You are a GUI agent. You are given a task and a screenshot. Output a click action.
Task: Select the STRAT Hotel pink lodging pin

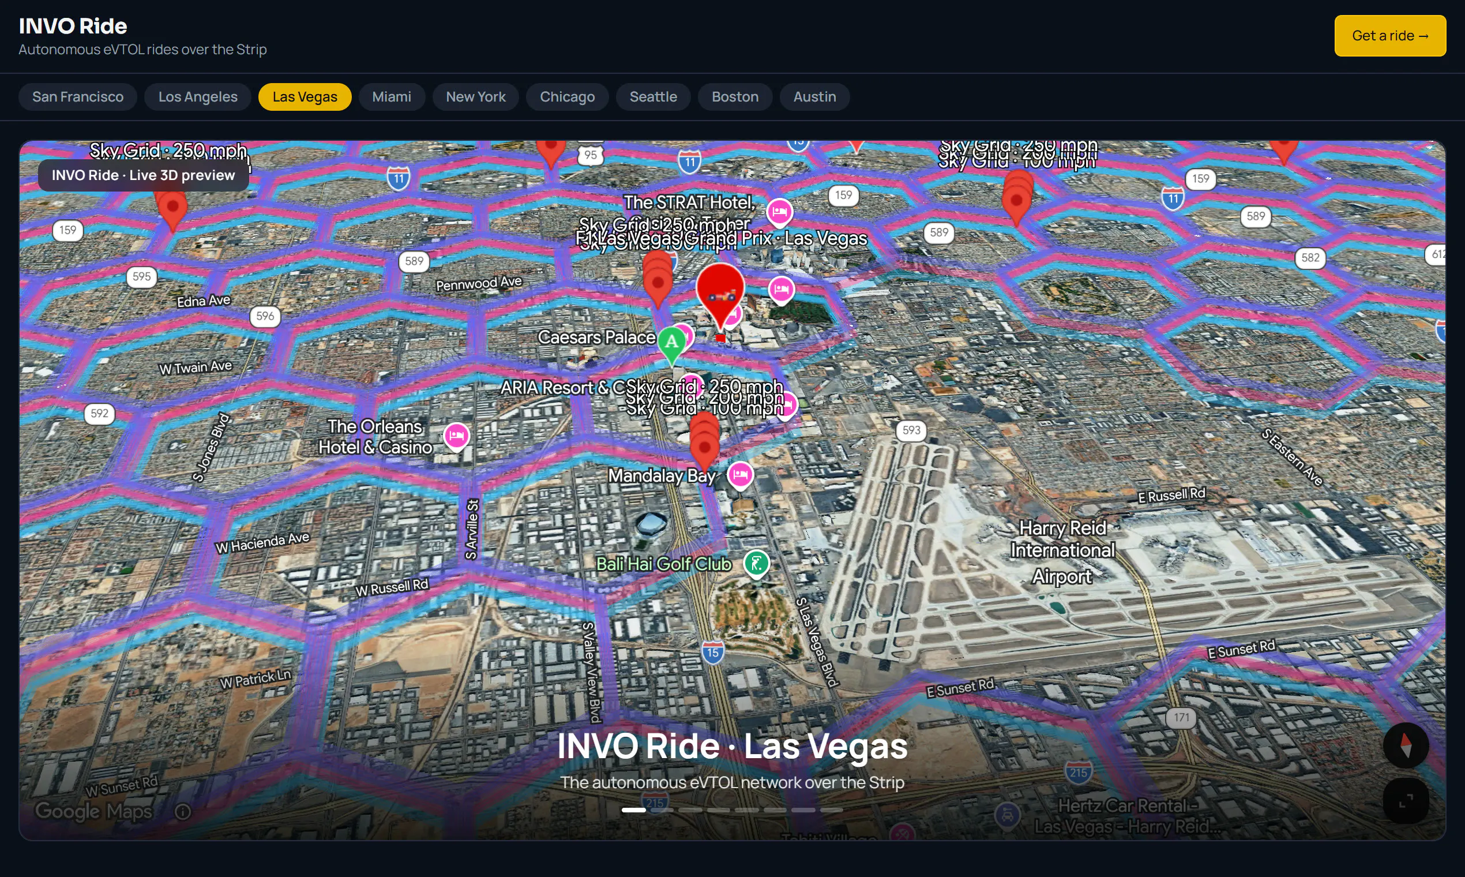tap(779, 212)
